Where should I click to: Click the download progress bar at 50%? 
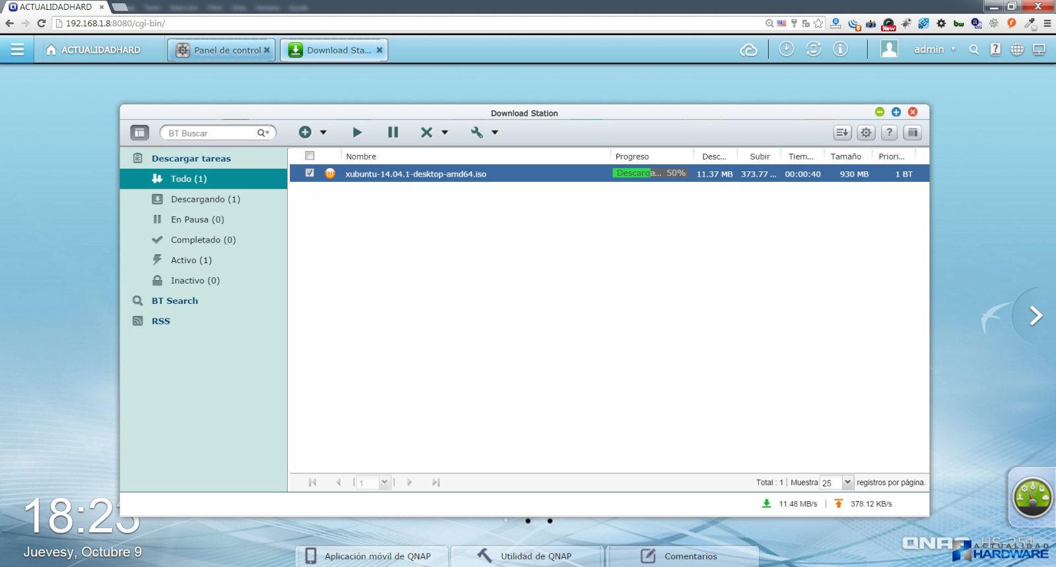click(x=650, y=173)
